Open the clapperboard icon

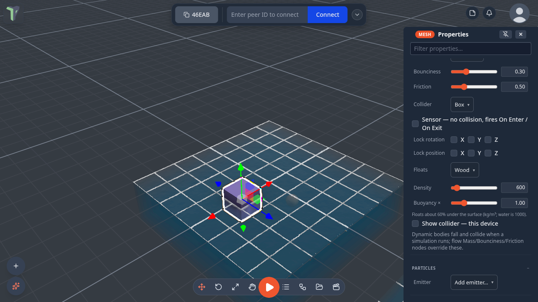336,287
